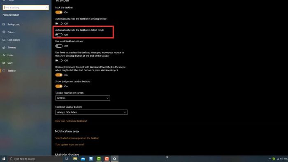
Task: Turn on Use small taskbar buttons
Action: coord(59,46)
